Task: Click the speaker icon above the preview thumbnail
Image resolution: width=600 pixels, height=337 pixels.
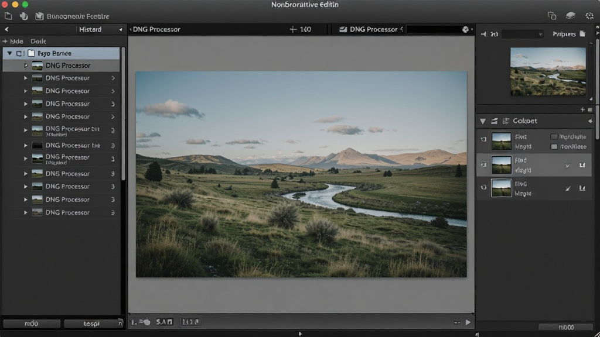Action: [483, 34]
